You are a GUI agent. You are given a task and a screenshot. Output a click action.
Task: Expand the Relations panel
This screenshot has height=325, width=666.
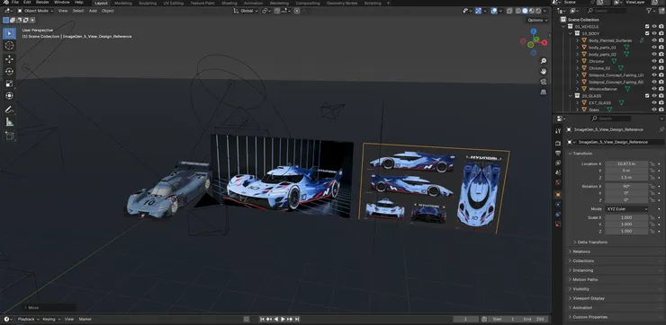coord(581,251)
